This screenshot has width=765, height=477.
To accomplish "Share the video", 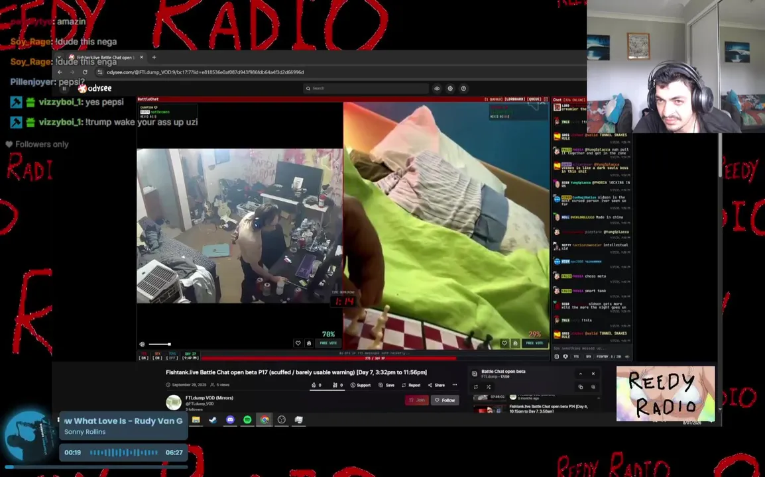I will tap(437, 385).
